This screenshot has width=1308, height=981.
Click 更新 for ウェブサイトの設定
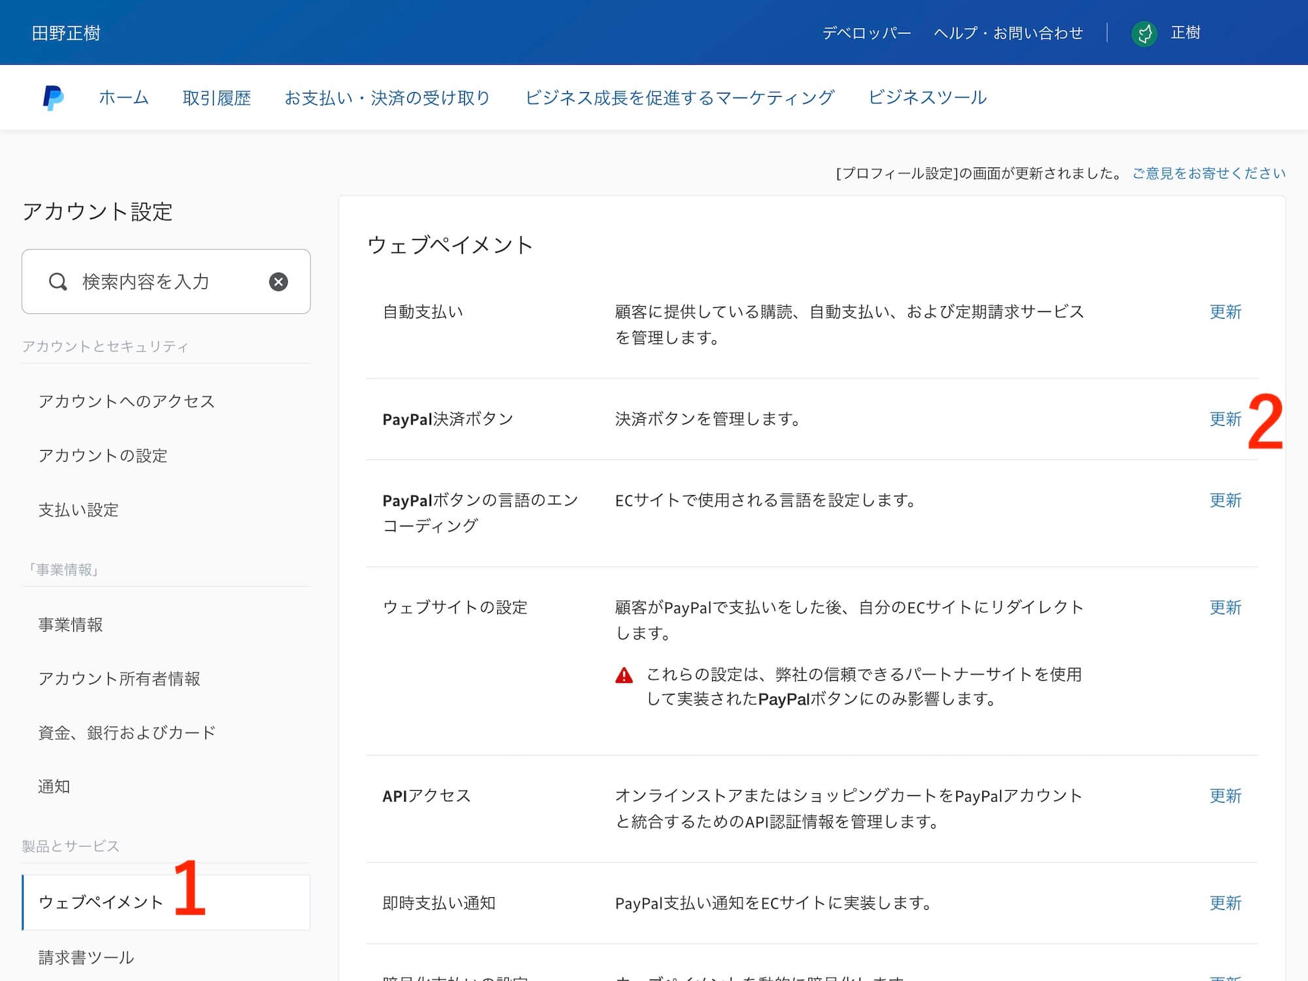point(1226,608)
